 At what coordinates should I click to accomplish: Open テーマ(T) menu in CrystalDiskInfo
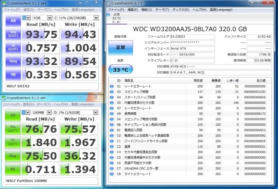162,10
